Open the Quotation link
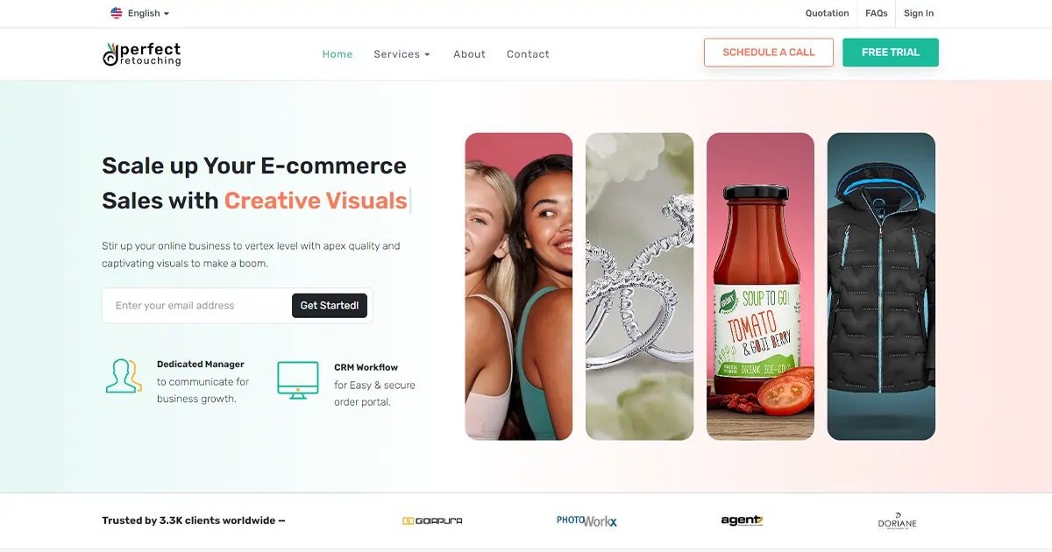The width and height of the screenshot is (1052, 552). (828, 13)
